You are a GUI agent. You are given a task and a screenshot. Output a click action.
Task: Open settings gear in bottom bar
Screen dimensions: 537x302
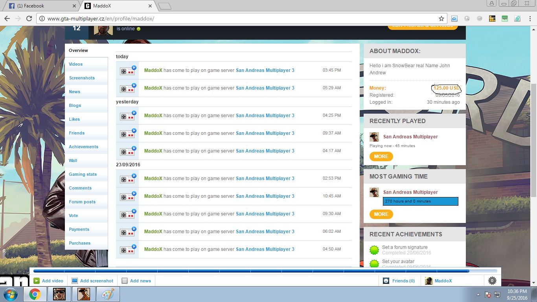click(x=492, y=280)
